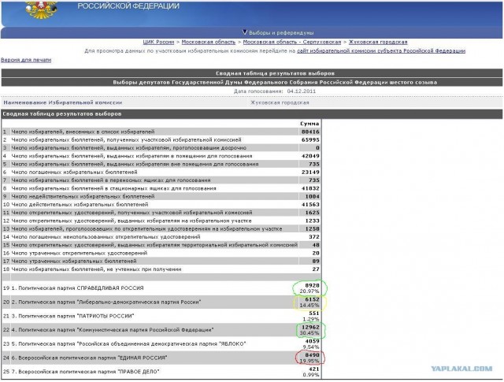The width and height of the screenshot is (504, 382).
Task: Open Версия для печати link
Action: point(26,60)
